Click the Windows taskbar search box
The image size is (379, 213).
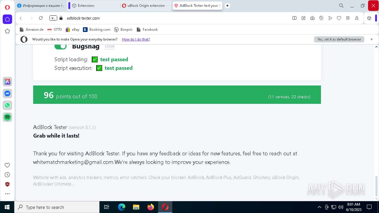57,207
